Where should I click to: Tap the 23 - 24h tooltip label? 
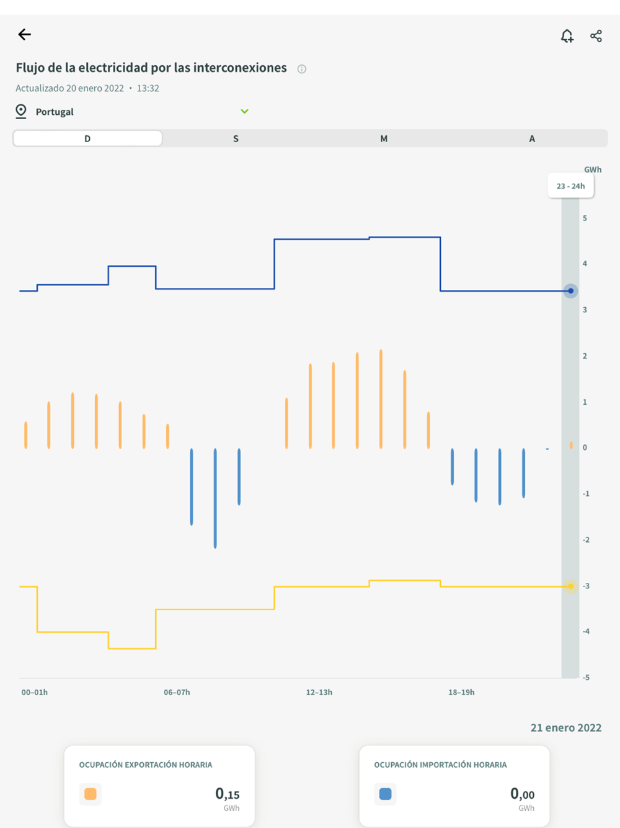(570, 186)
